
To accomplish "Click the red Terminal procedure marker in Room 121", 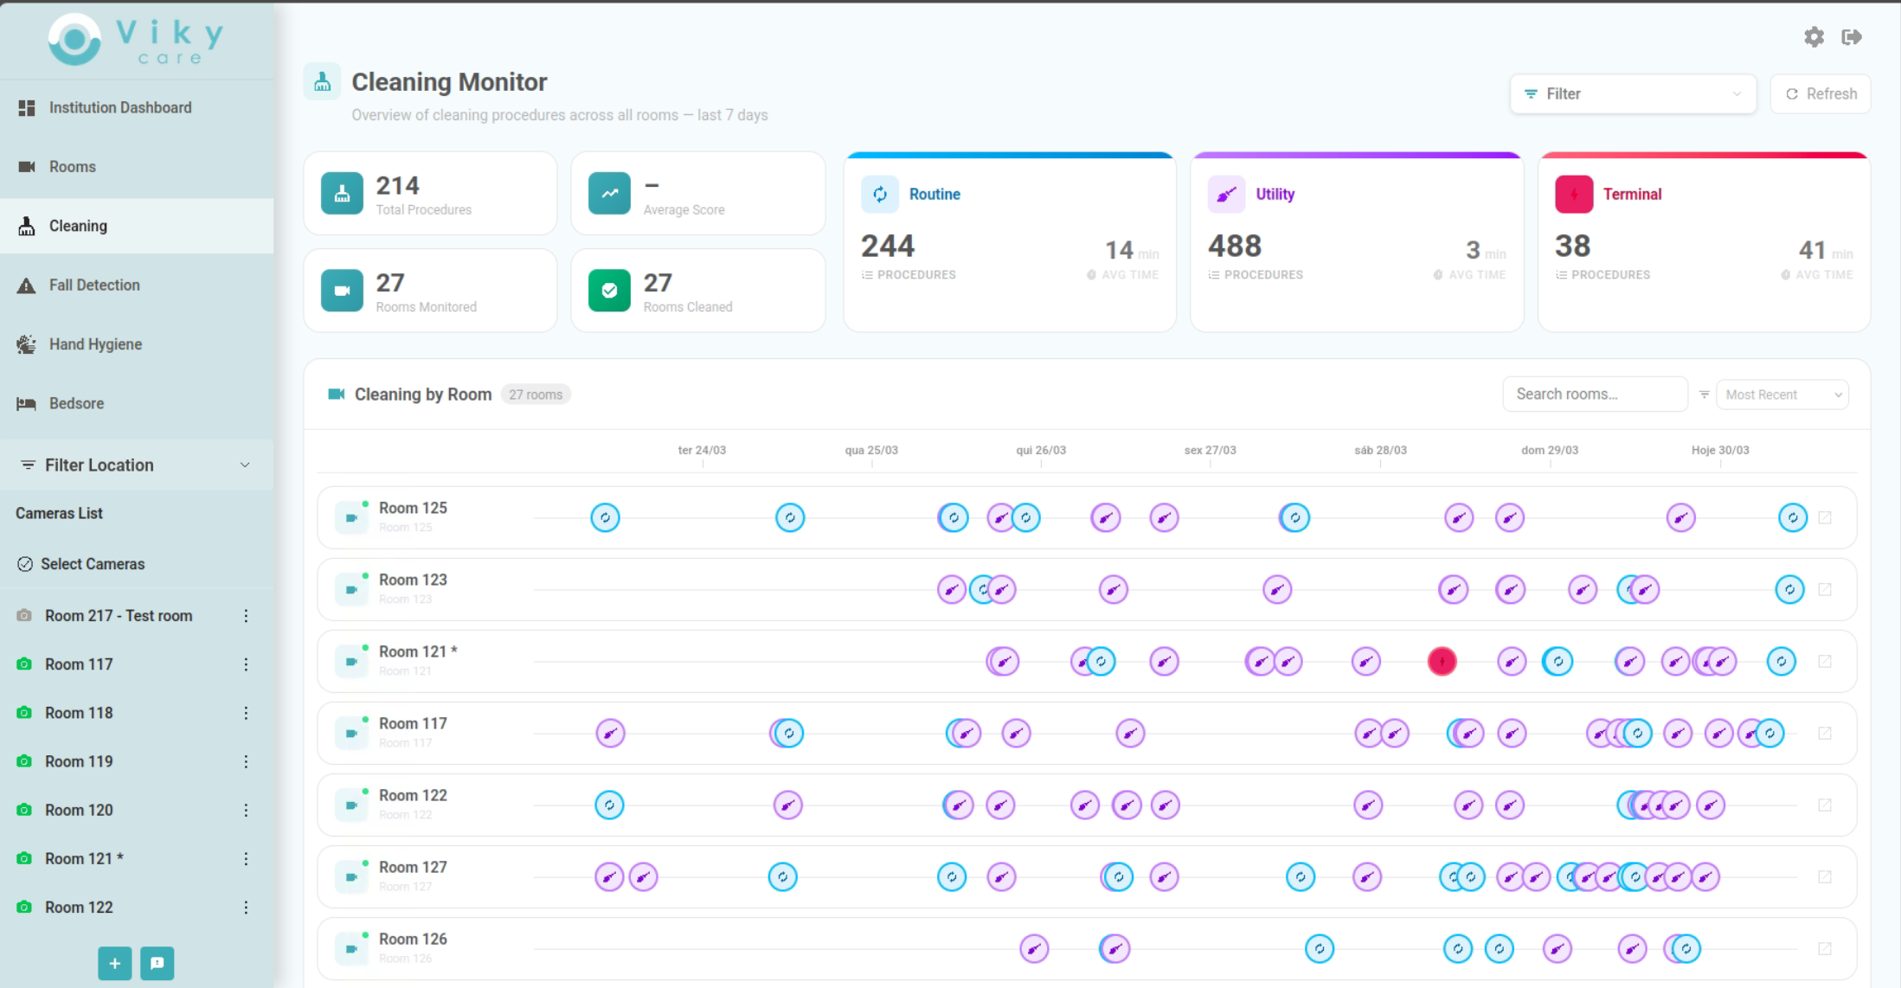I will point(1442,662).
